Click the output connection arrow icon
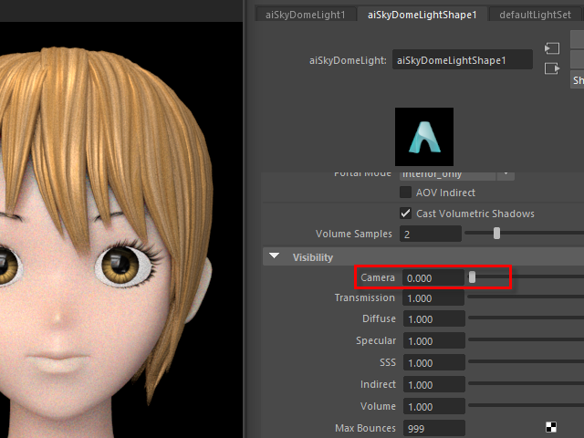This screenshot has height=438, width=584. tap(550, 68)
